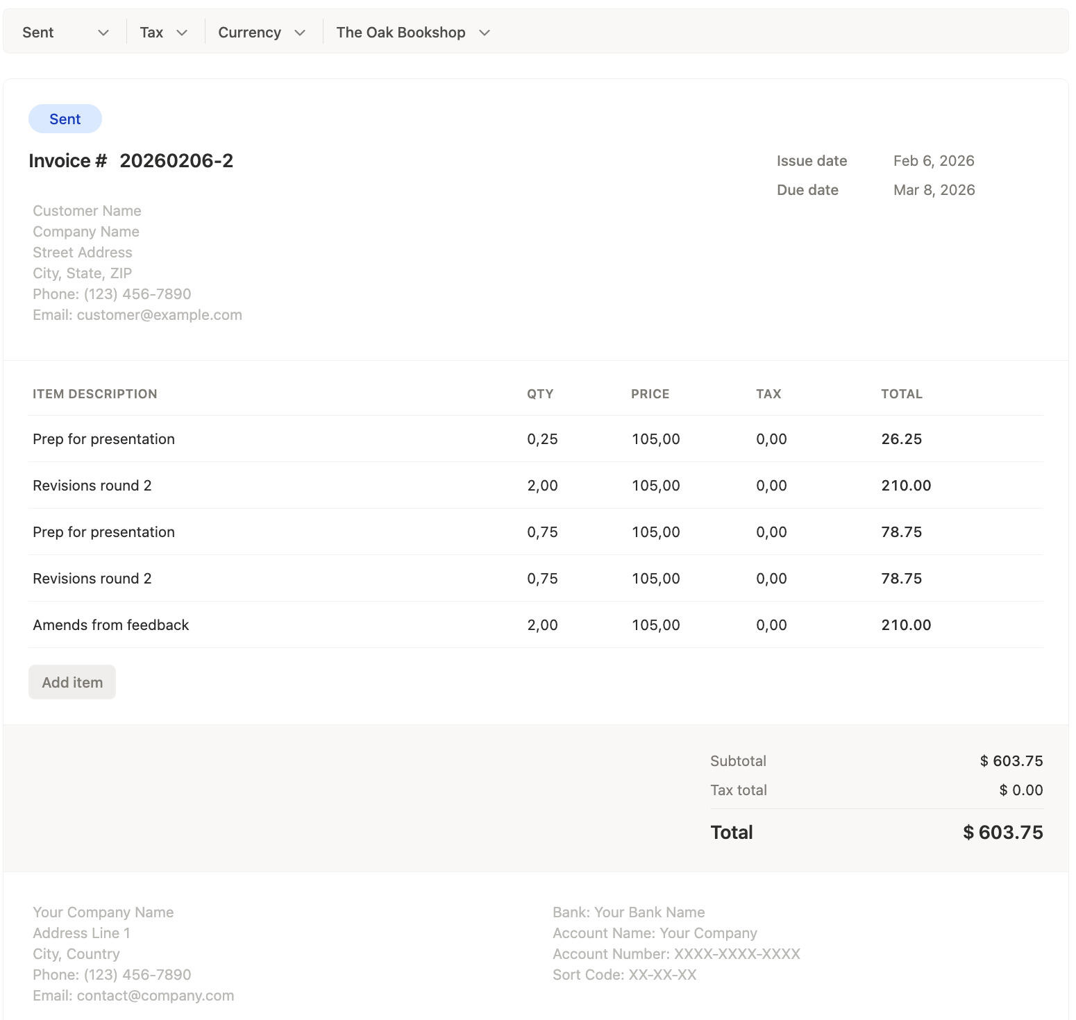Viewport: 1076px width, 1020px height.
Task: Open The Oak Bookshop client selector
Action: coord(413,32)
